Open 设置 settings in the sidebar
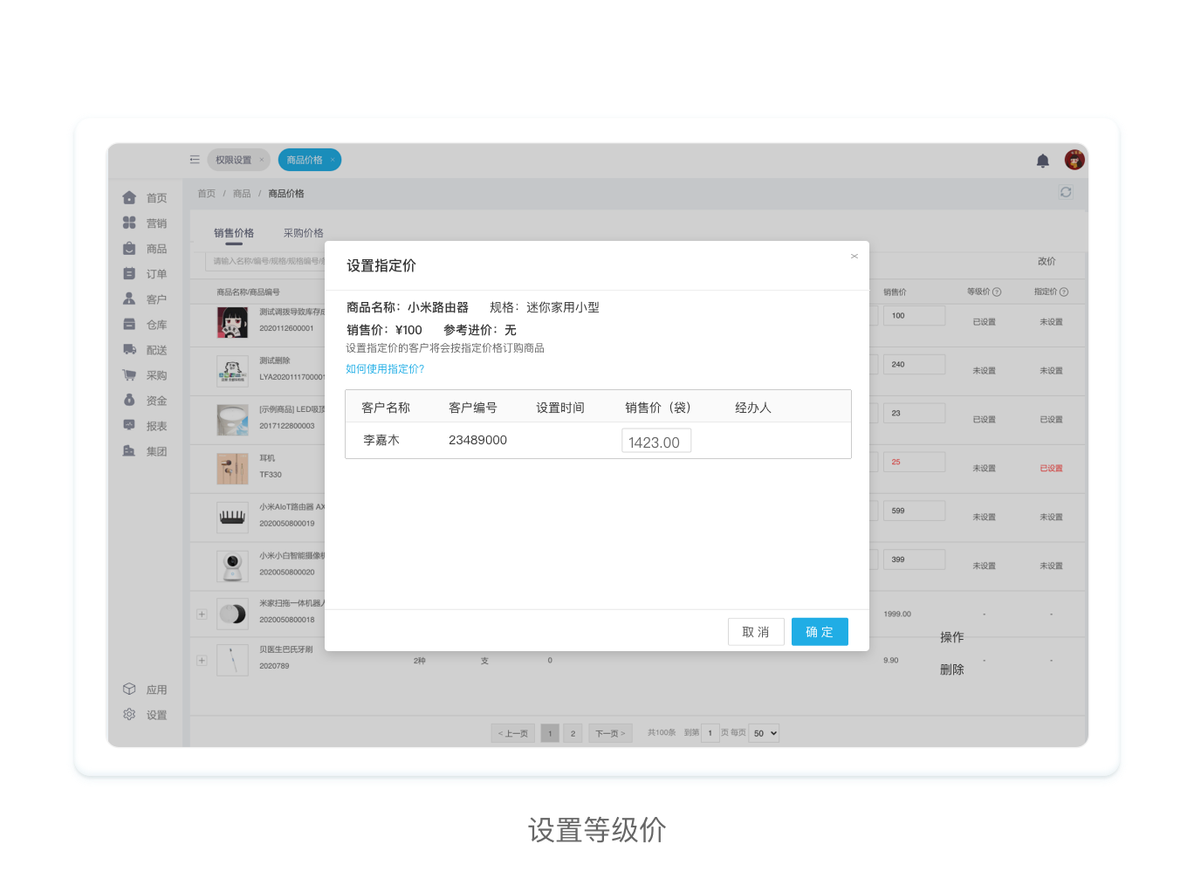 [x=145, y=715]
